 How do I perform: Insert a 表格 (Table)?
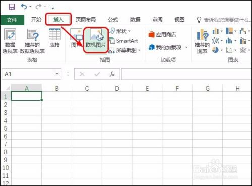pyautogui.click(x=55, y=38)
